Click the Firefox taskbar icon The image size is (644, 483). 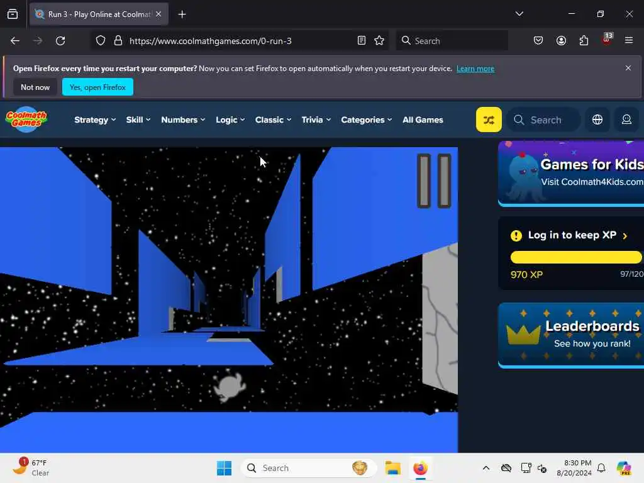(420, 468)
